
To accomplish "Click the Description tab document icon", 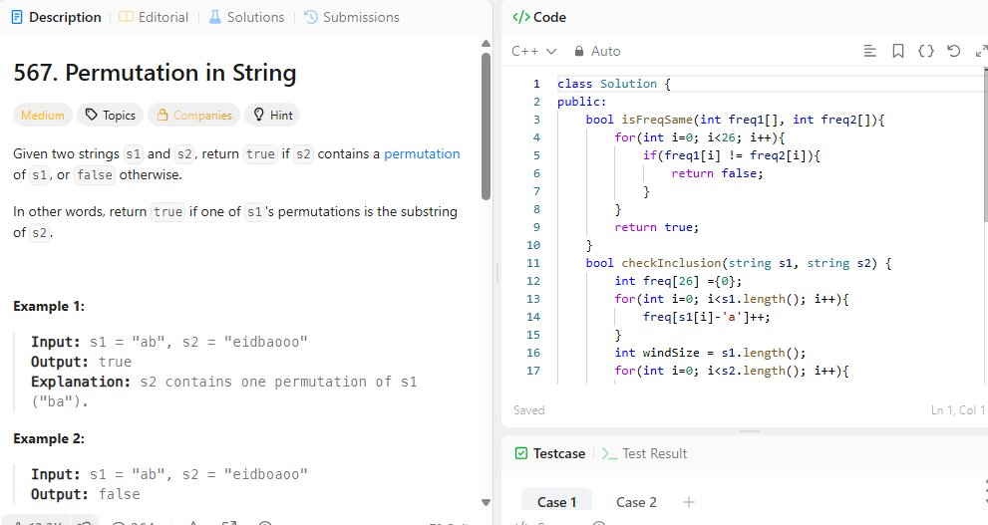I will click(17, 17).
